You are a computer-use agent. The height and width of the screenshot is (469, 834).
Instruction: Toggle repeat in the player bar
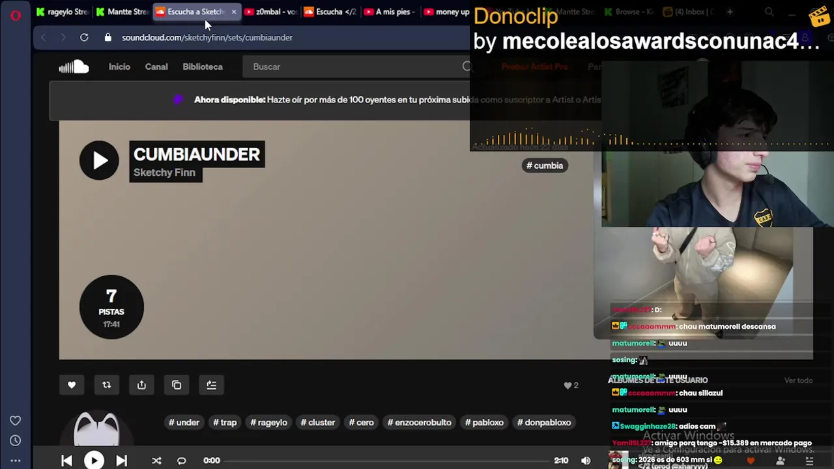[181, 461]
